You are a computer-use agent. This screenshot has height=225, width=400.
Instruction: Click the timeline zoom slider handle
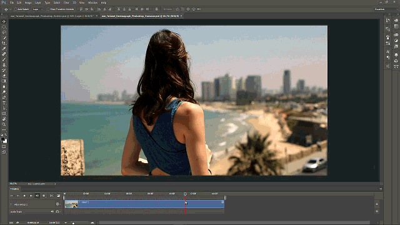point(73,223)
